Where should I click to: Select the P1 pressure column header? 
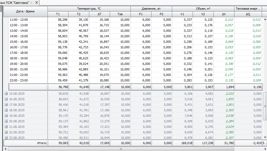[141, 14]
